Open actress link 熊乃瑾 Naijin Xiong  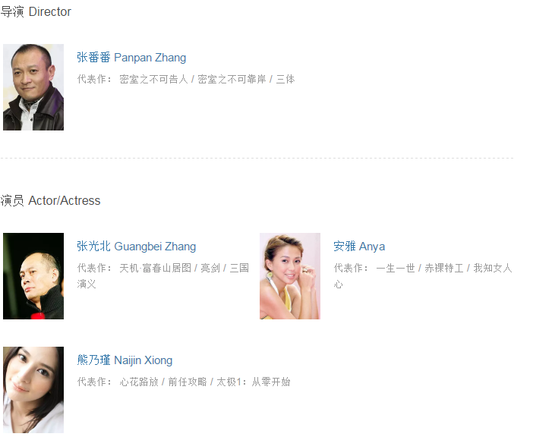pos(125,360)
